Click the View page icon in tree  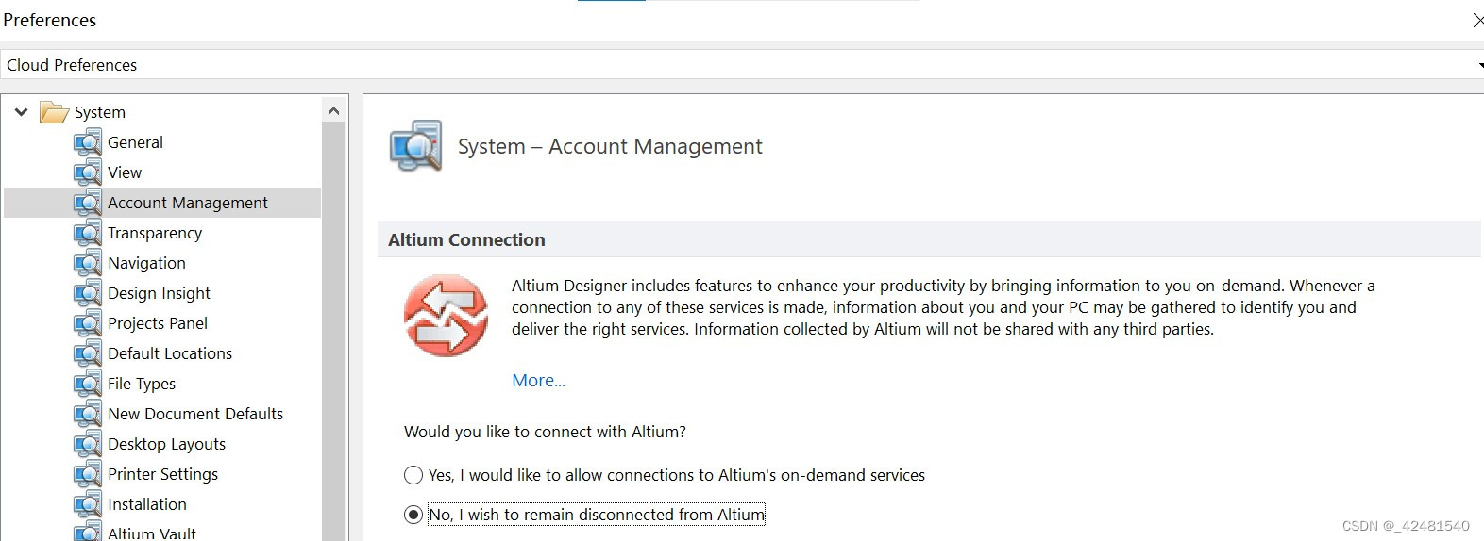coord(87,173)
